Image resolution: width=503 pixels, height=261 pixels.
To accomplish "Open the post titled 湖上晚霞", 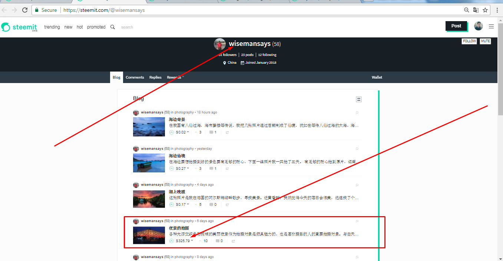I will pyautogui.click(x=177, y=192).
